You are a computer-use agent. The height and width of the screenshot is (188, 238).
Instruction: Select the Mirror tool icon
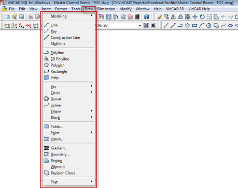click(173, 17)
